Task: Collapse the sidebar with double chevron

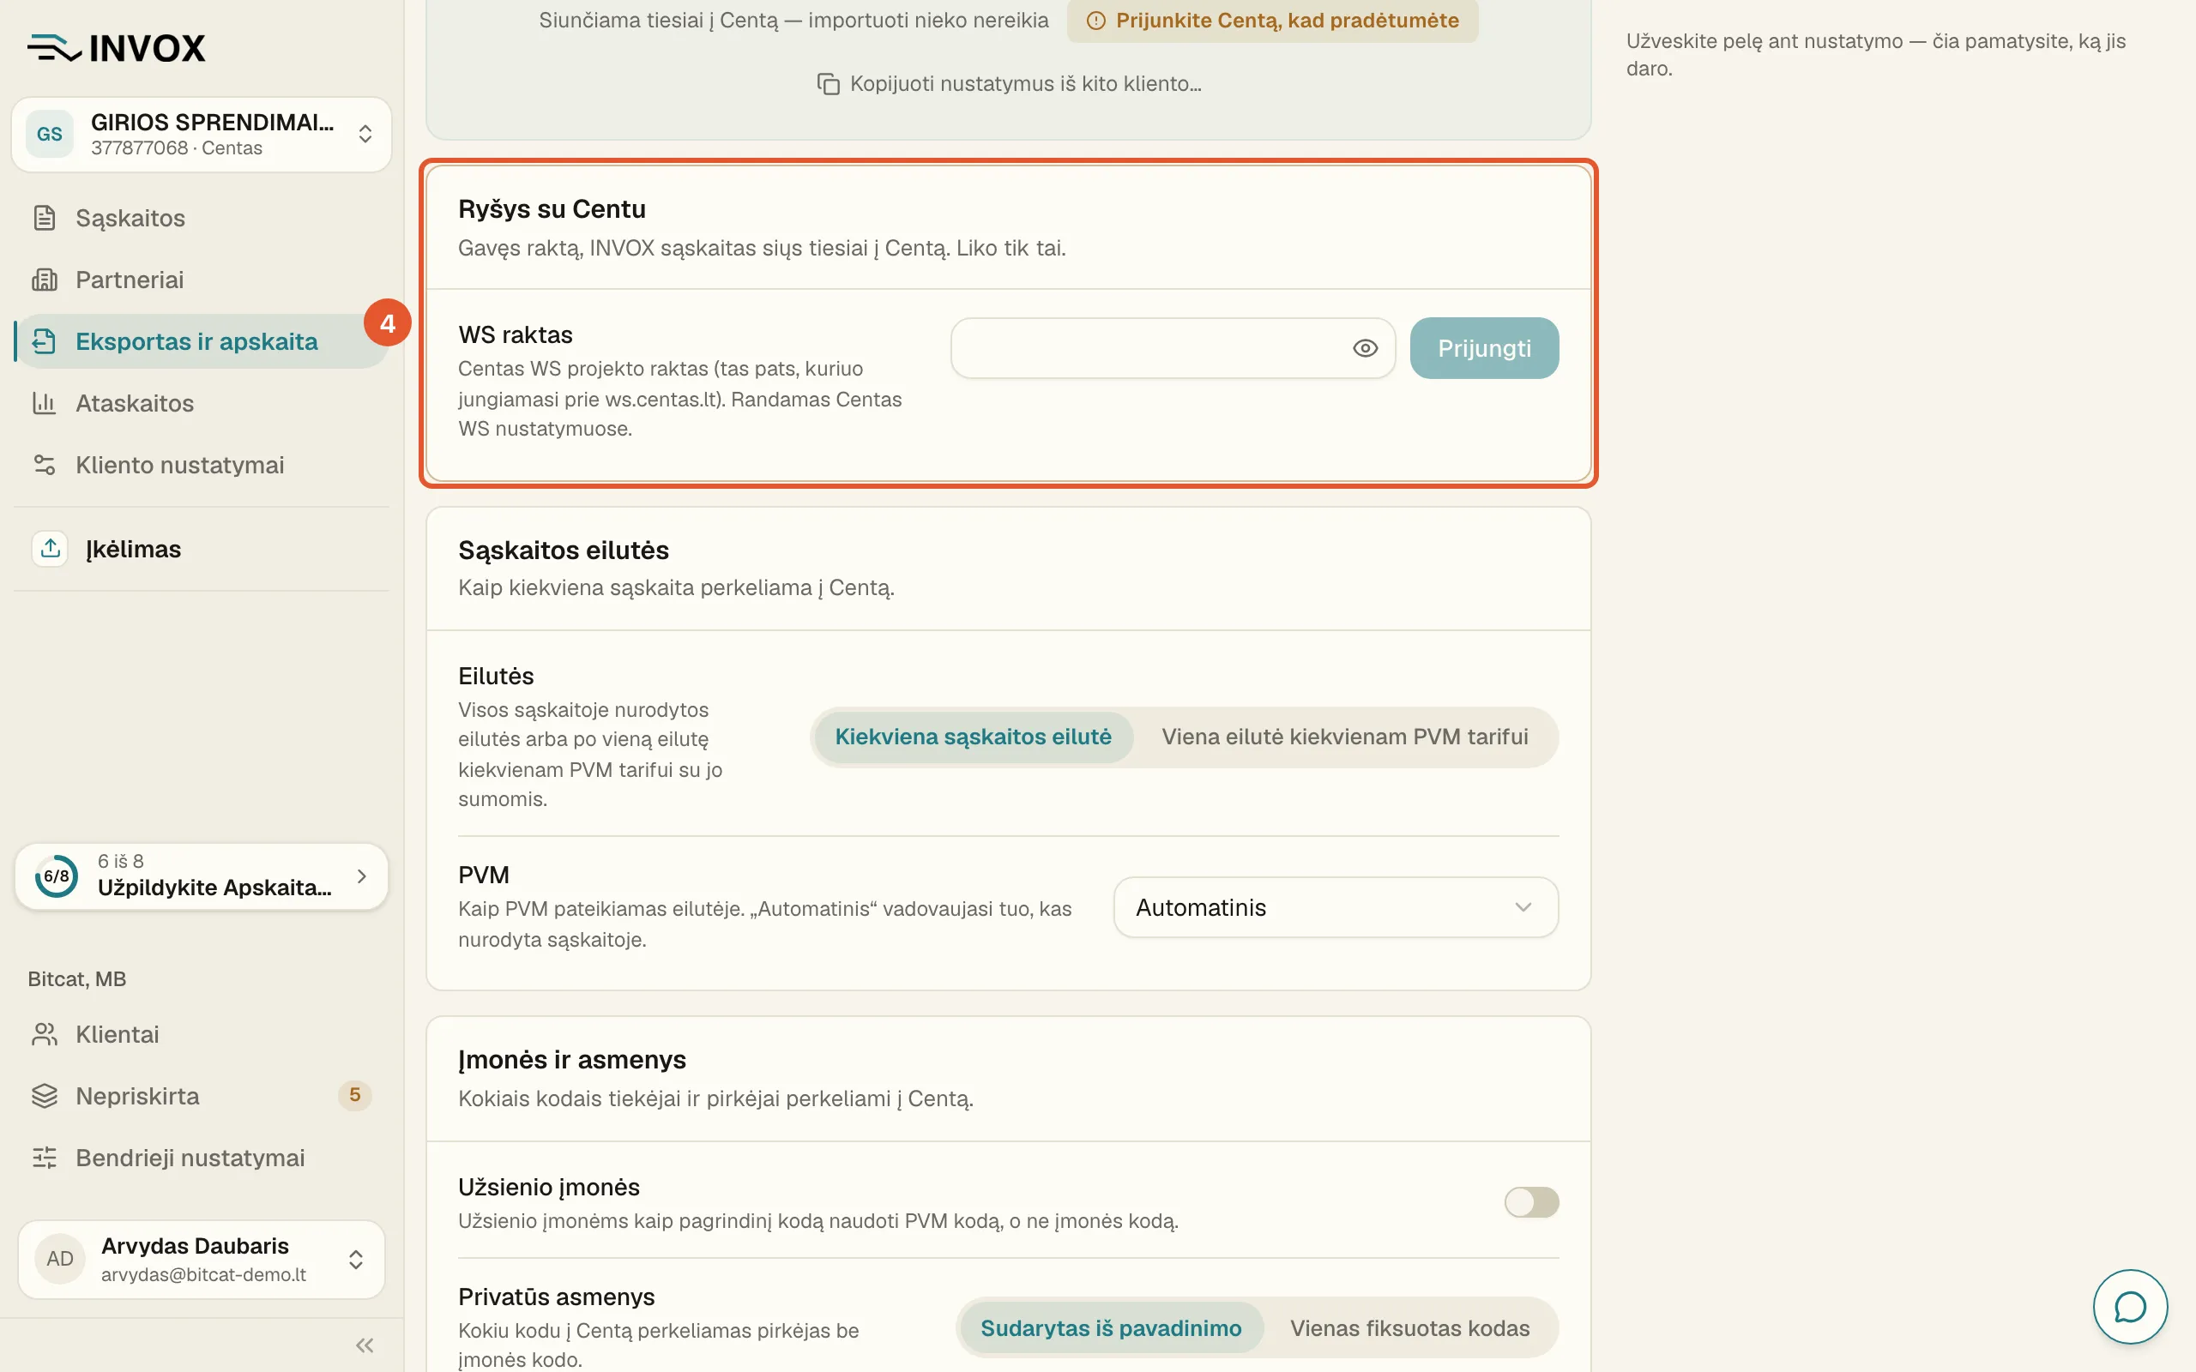Action: pos(365,1345)
